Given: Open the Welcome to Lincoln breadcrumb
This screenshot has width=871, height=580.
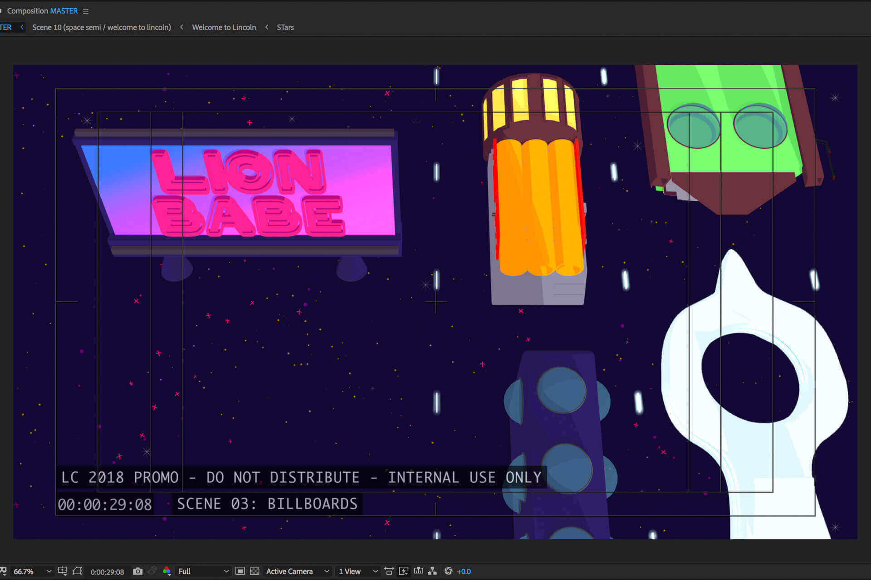Looking at the screenshot, I should 224,27.
